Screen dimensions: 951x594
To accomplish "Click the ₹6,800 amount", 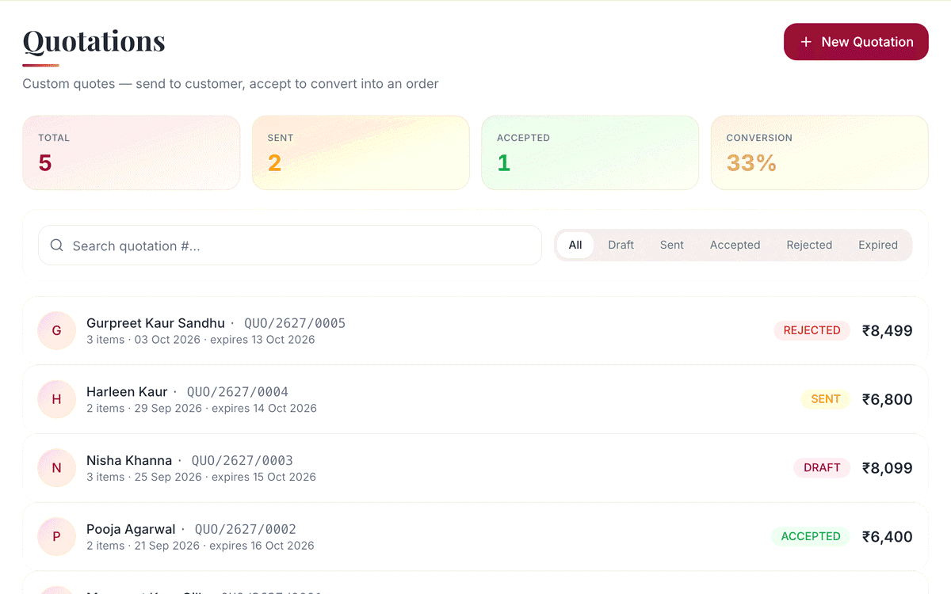I will pyautogui.click(x=888, y=400).
